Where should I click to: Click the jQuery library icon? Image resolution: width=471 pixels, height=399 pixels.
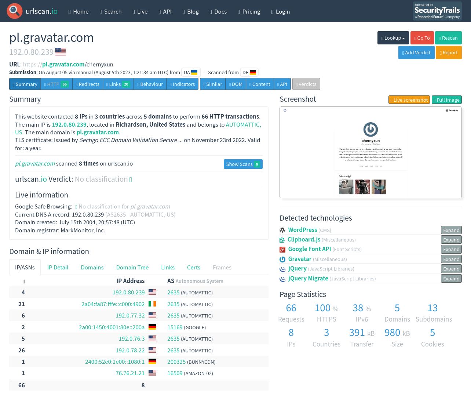point(282,269)
